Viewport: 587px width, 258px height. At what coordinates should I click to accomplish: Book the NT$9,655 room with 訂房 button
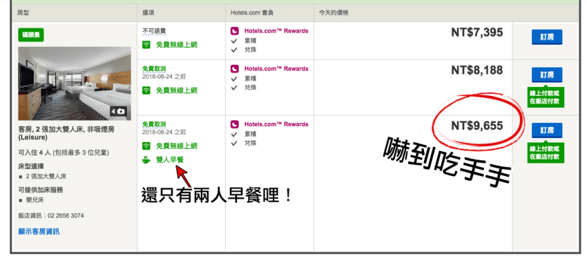pos(547,130)
